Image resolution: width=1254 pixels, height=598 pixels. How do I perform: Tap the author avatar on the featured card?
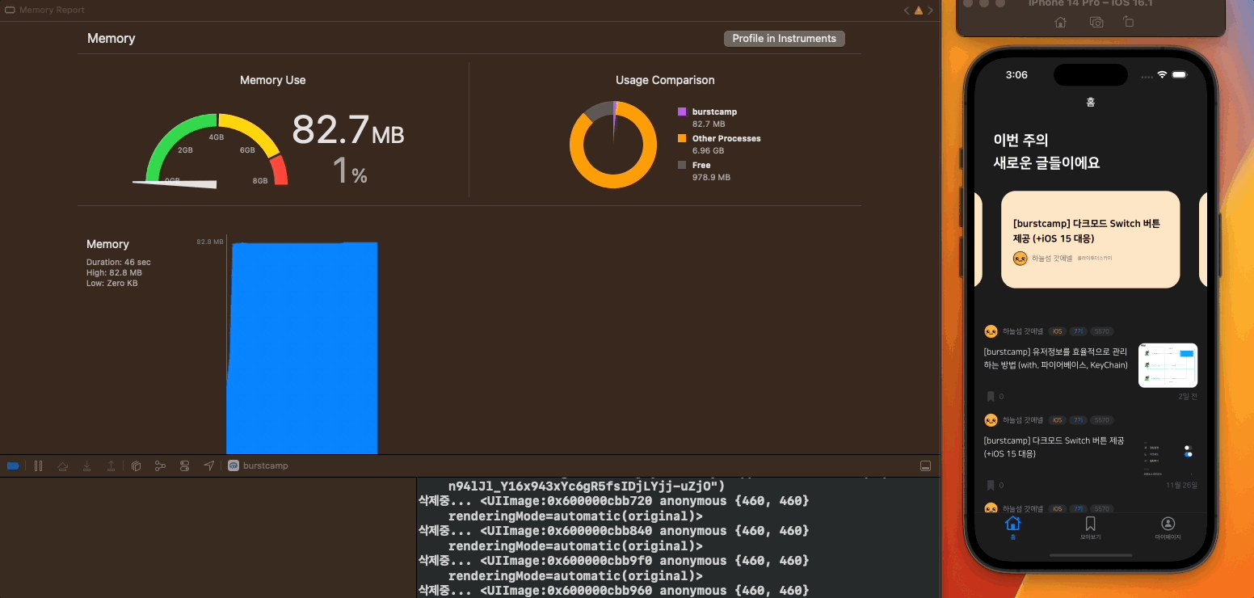pyautogui.click(x=1020, y=259)
